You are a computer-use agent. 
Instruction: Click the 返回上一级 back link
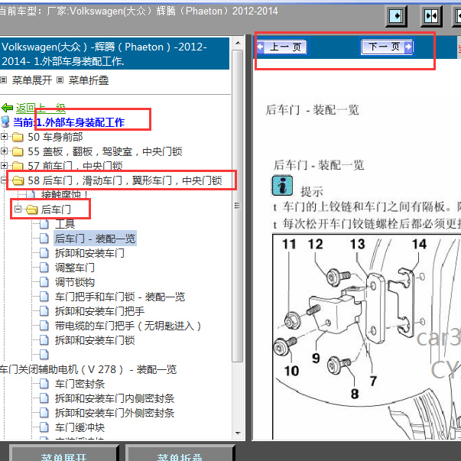41,108
